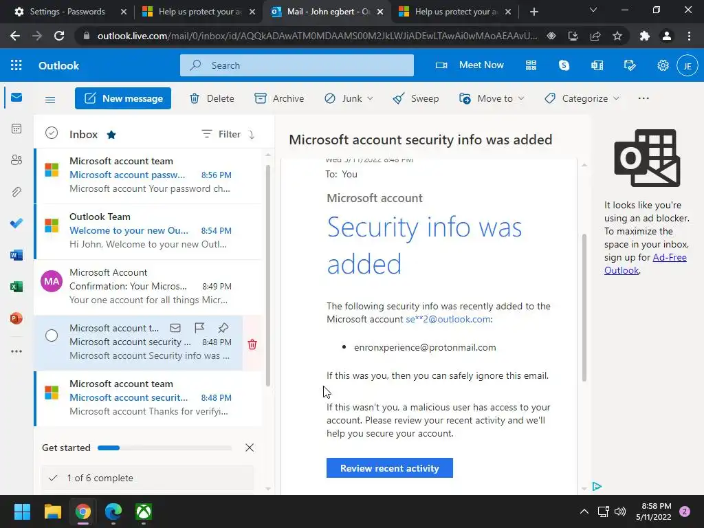Open Files attachments paperclip in sidebar

[x=16, y=192]
